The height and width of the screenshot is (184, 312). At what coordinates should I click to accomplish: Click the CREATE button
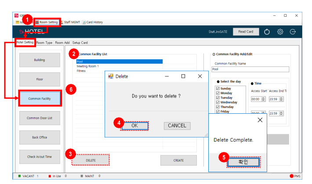tap(178, 160)
